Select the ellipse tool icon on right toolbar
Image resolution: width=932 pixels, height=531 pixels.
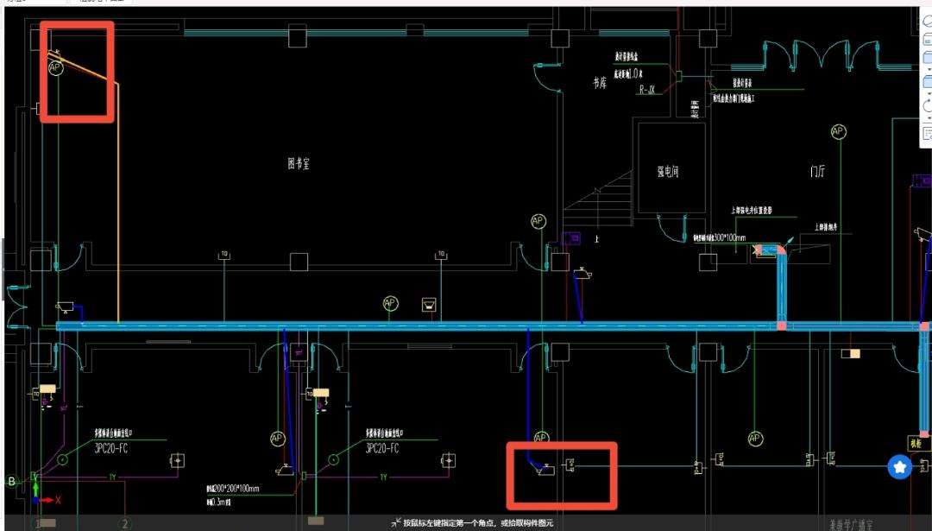pos(927,20)
